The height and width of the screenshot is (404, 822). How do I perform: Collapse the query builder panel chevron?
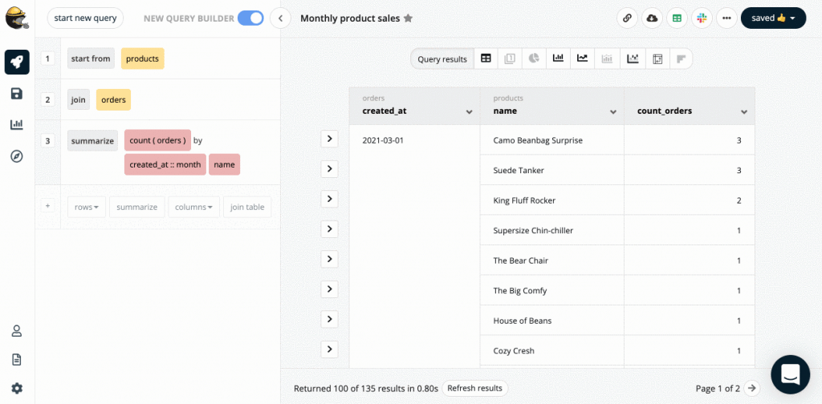coord(280,18)
